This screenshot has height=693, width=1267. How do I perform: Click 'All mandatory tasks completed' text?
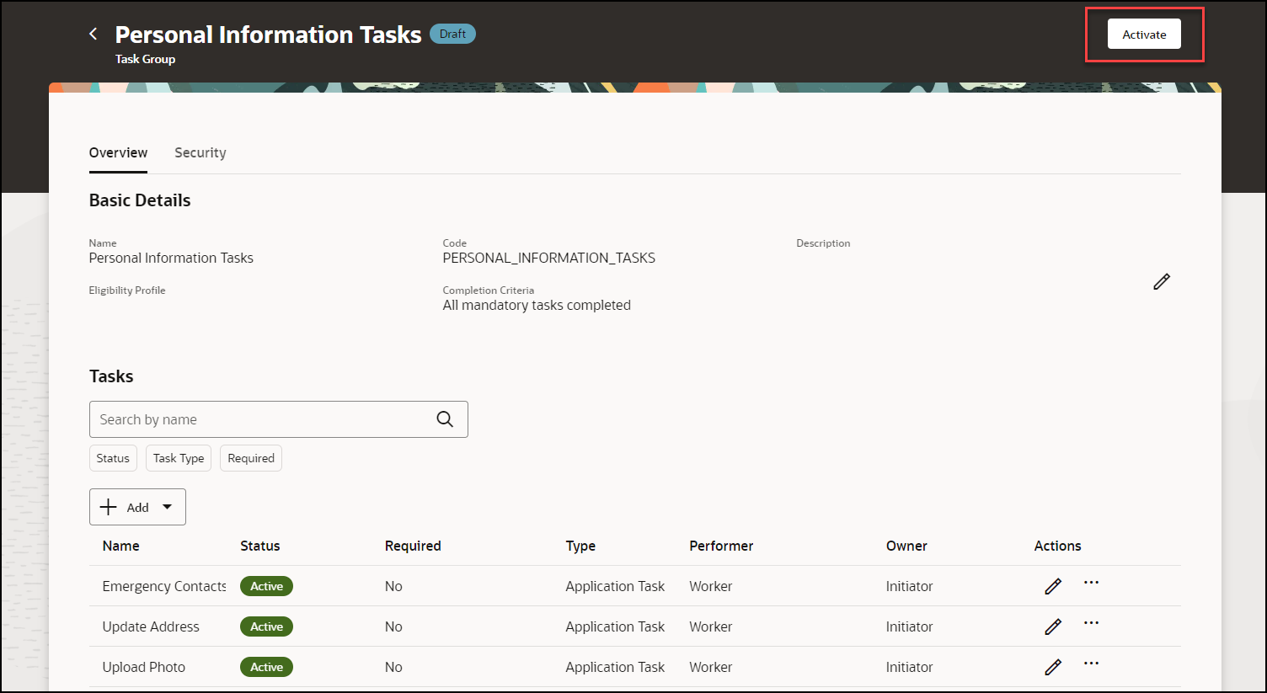coord(537,305)
